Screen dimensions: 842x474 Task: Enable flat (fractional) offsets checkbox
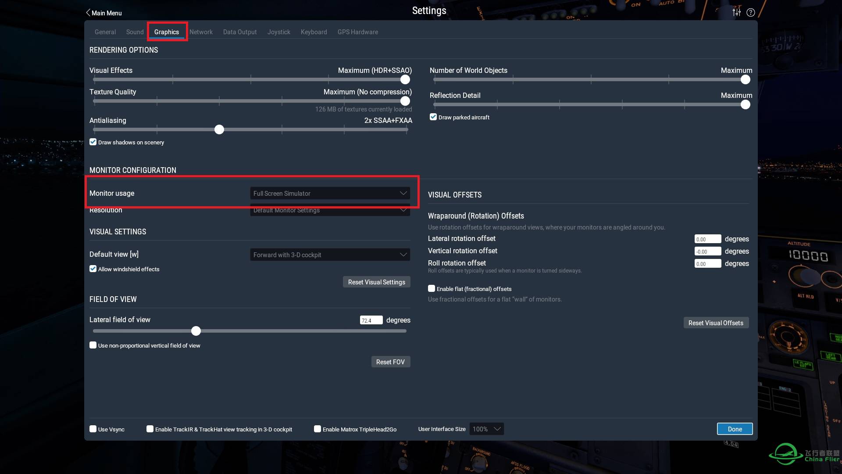coord(432,288)
